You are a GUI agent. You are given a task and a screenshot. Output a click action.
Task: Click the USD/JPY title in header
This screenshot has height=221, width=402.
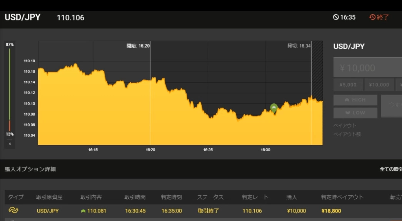click(22, 17)
